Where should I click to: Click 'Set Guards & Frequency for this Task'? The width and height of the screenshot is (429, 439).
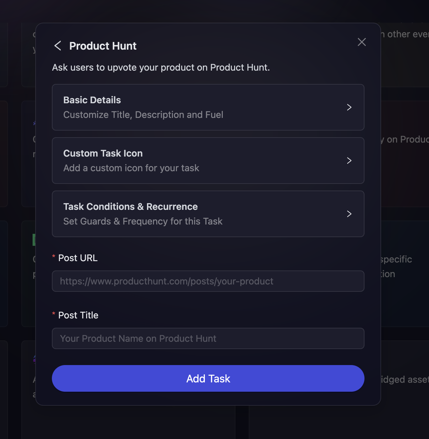[x=143, y=221]
